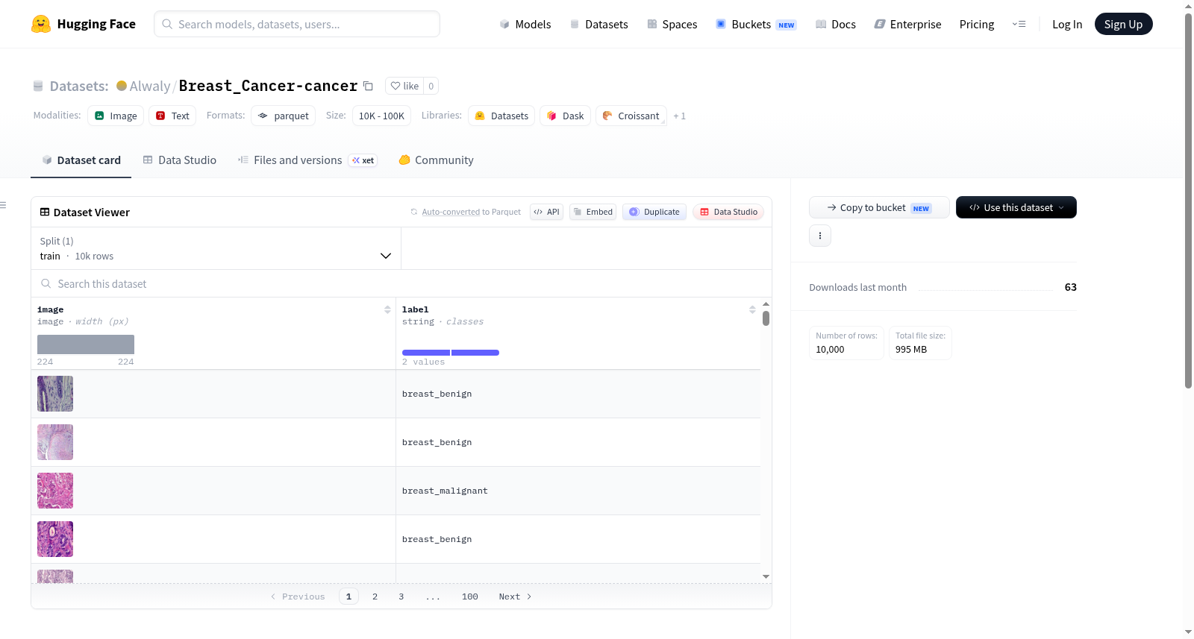Like the dataset with the heart button
Image resolution: width=1194 pixels, height=639 pixels.
404,86
